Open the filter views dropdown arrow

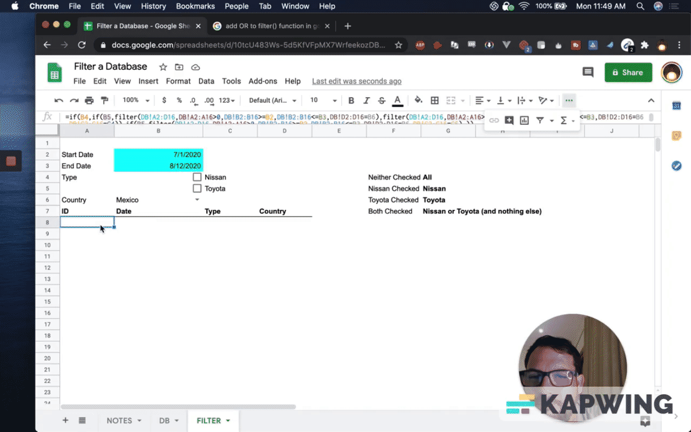point(552,121)
